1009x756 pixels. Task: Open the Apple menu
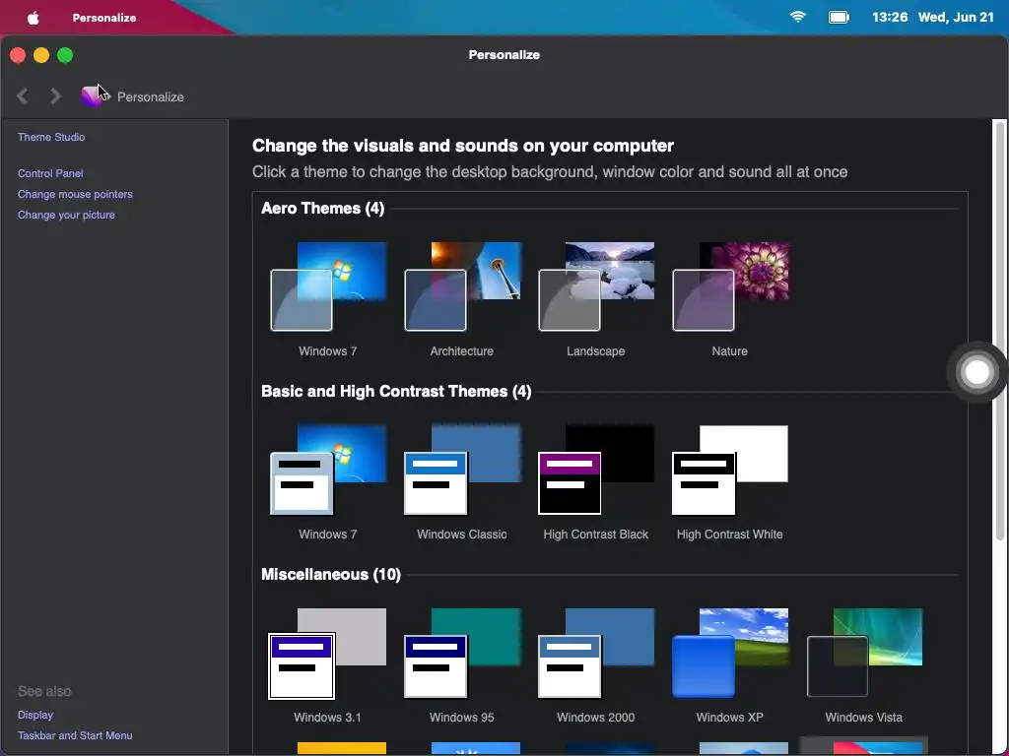[x=34, y=18]
